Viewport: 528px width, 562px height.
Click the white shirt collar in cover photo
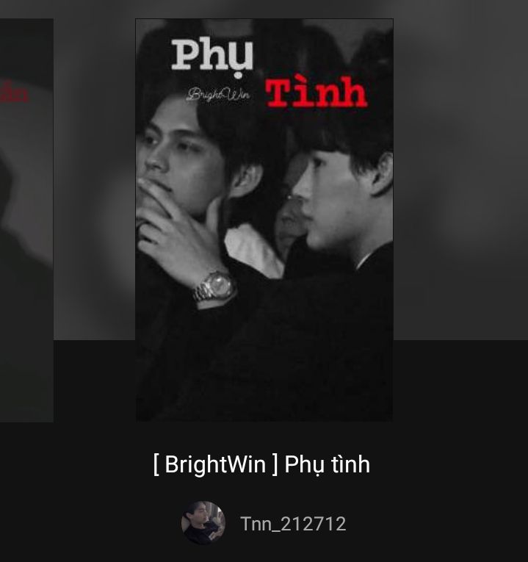tap(253, 253)
